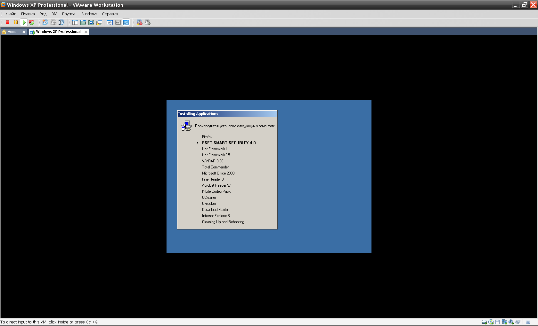Toggle the sidebar panel icon

[x=75, y=22]
